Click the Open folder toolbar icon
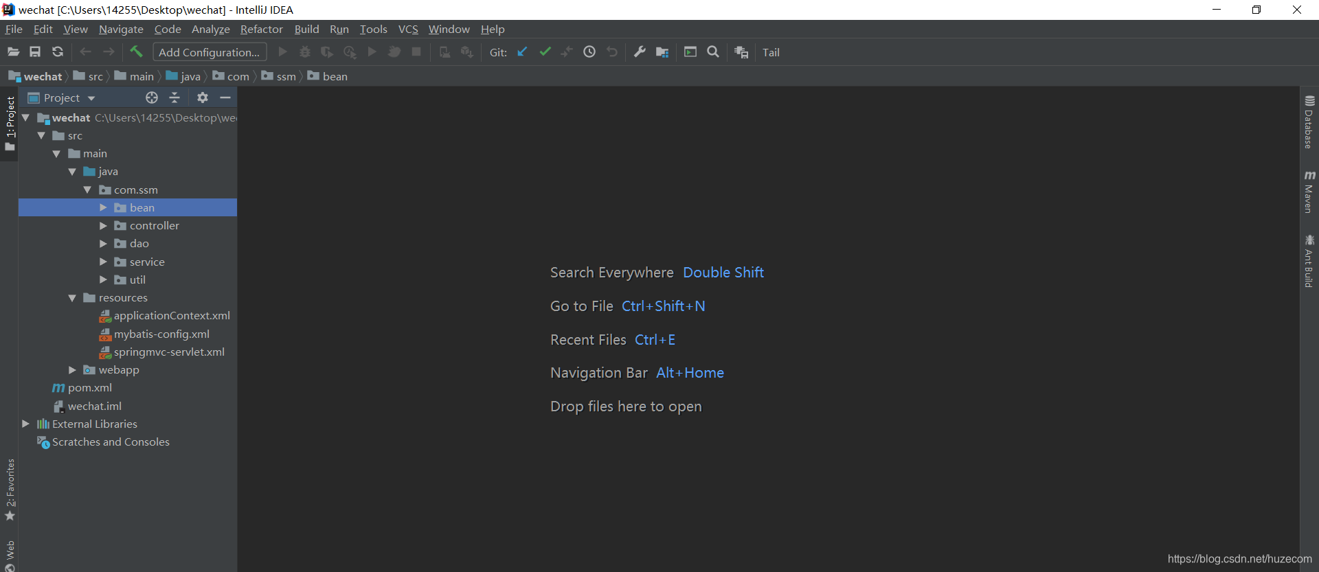The width and height of the screenshot is (1319, 572). tap(13, 52)
